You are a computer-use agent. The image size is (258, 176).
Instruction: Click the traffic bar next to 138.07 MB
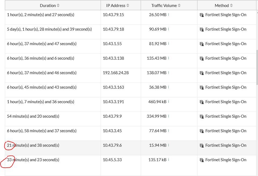coord(168,73)
